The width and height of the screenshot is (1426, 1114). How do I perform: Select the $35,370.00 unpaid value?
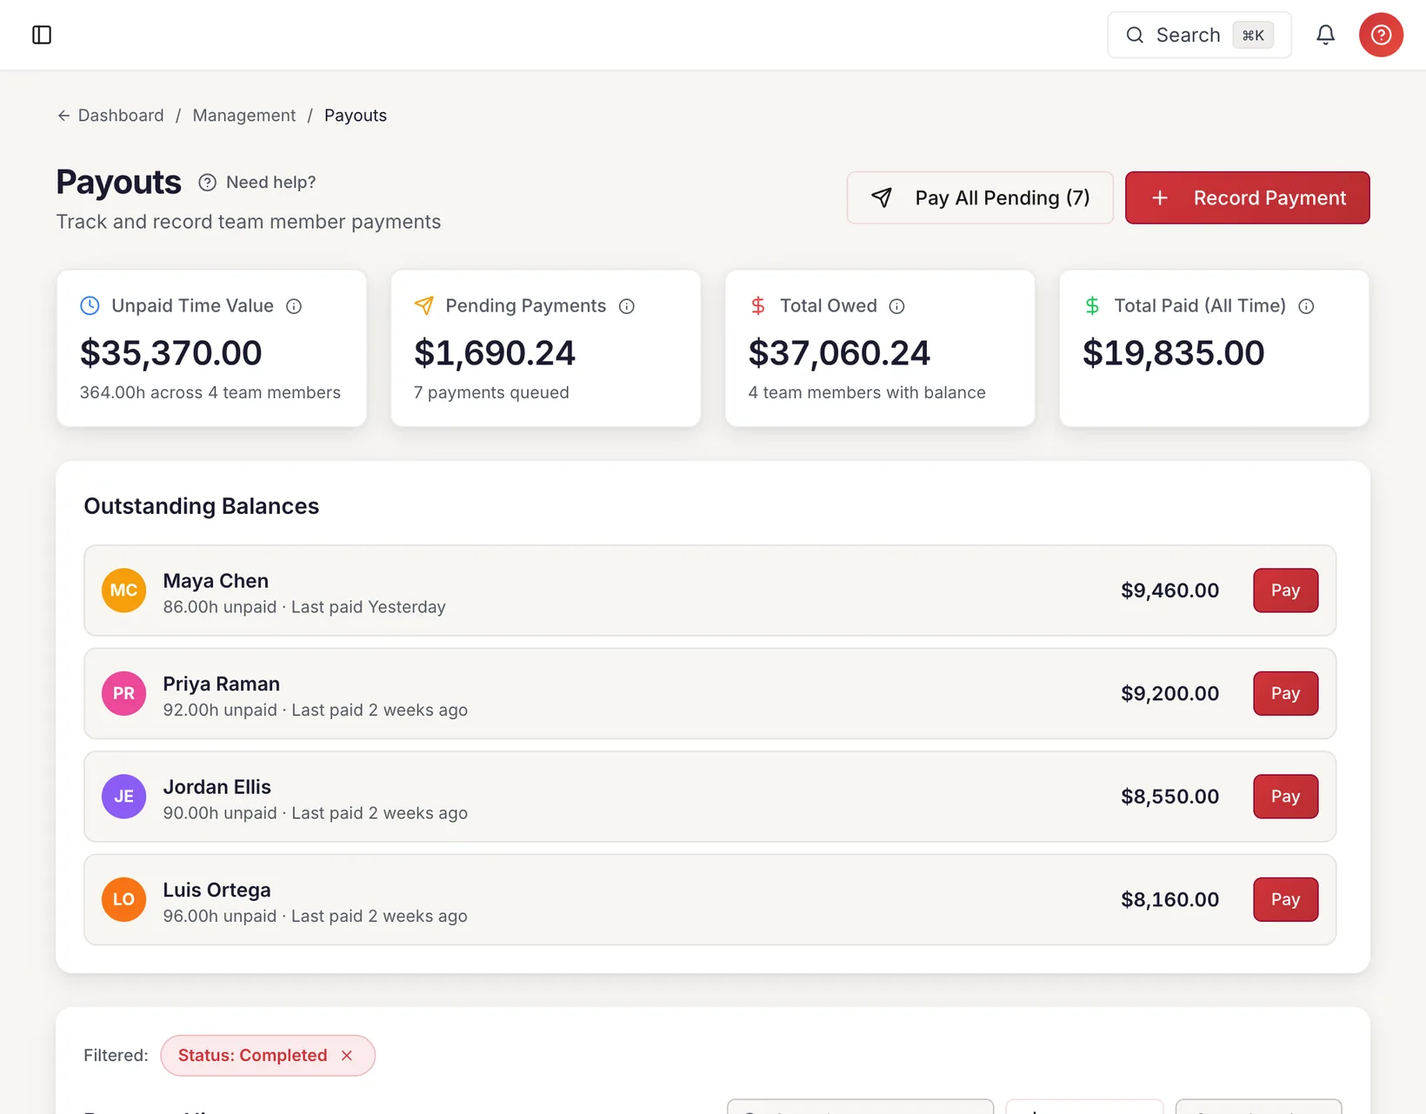pos(171,353)
